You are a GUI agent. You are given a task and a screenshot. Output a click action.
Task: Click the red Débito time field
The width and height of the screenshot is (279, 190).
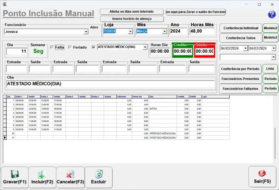tap(204, 51)
